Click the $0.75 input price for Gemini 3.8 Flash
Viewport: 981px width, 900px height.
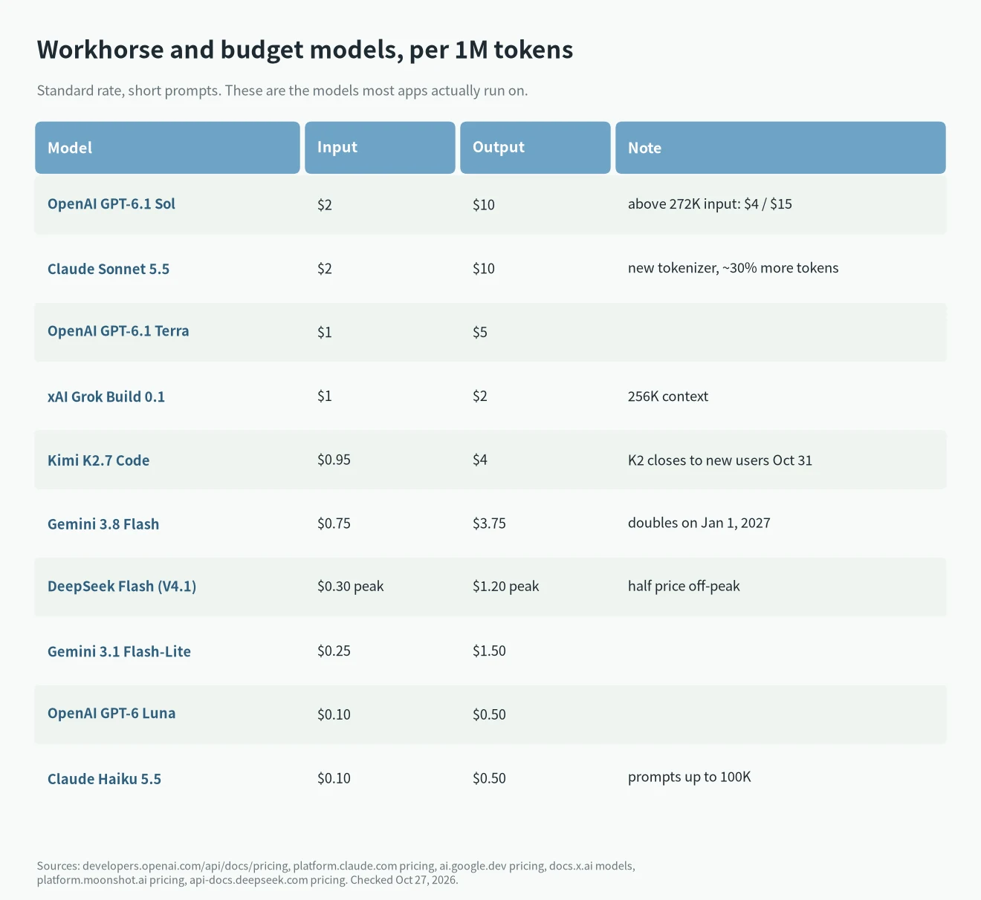(x=334, y=524)
